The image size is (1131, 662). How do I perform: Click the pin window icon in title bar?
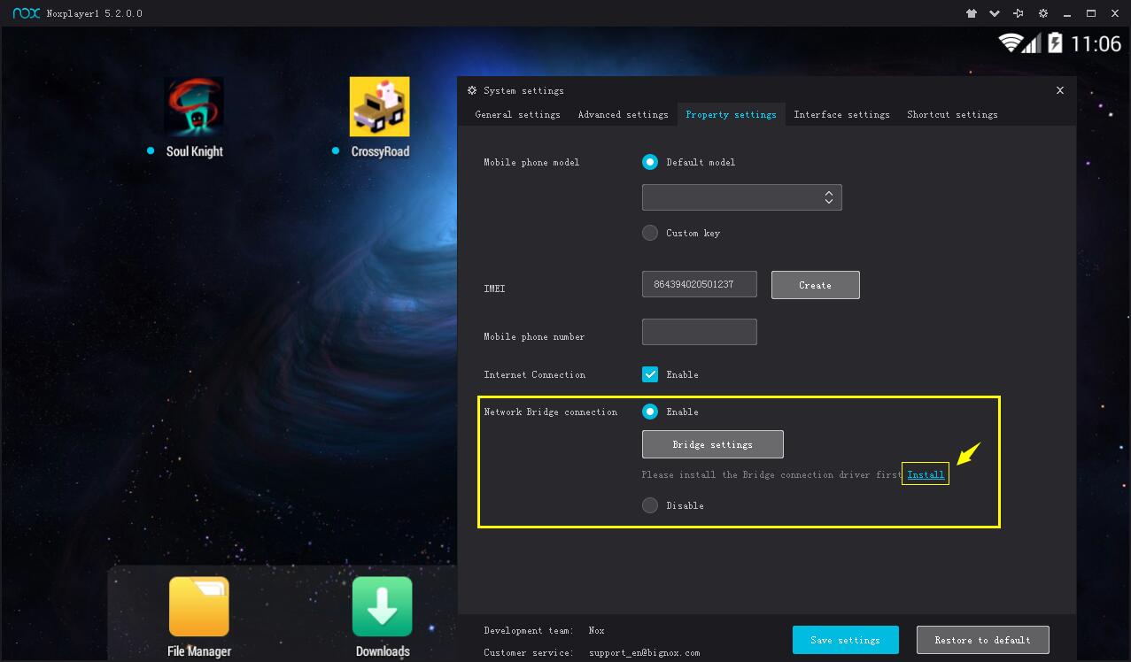1019,13
